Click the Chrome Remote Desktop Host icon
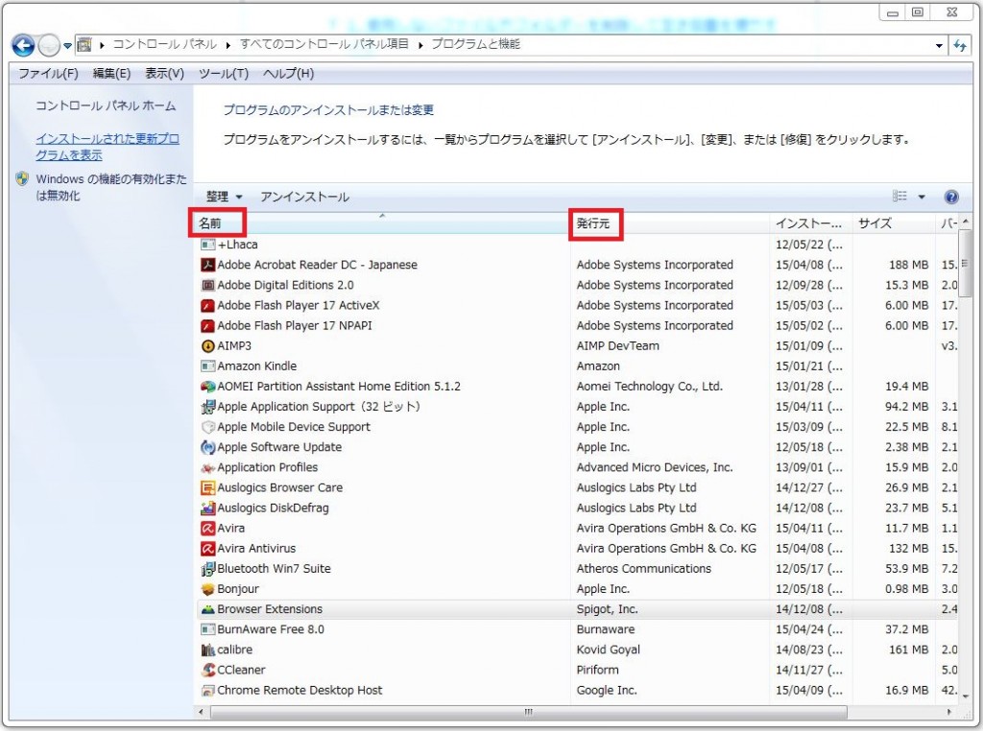This screenshot has height=731, width=983. click(207, 691)
